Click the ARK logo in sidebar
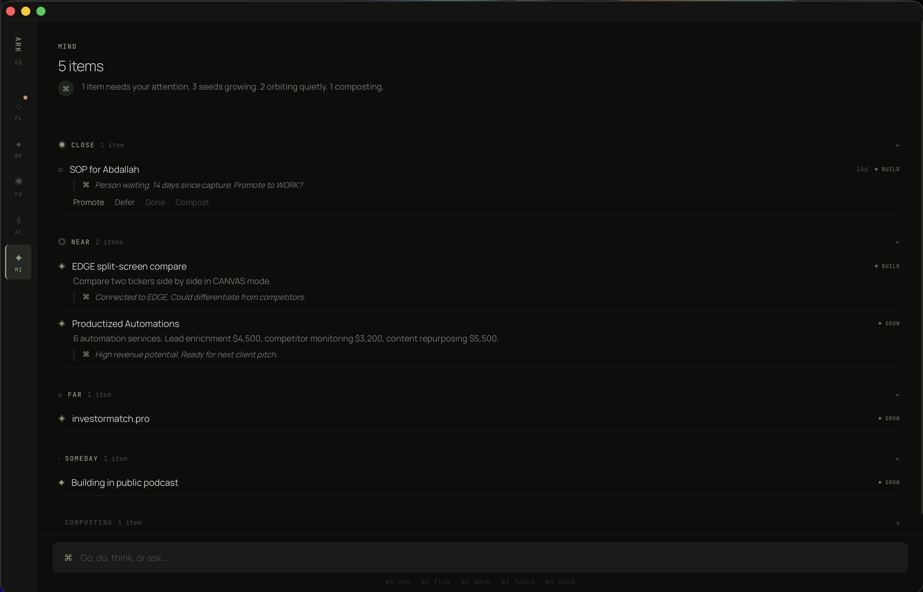The width and height of the screenshot is (923, 592). coord(18,44)
